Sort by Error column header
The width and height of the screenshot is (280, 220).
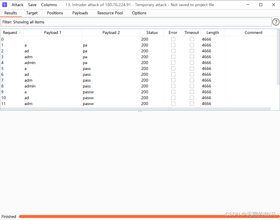tap(173, 32)
